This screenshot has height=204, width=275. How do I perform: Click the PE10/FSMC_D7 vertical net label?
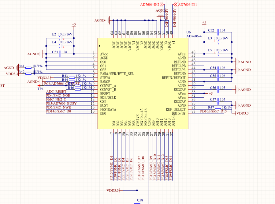tap(139, 168)
